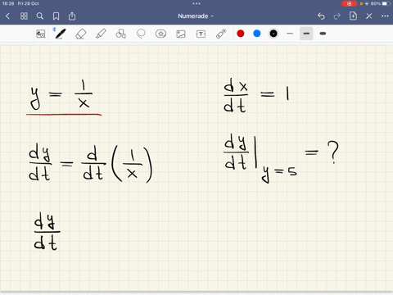Select the Lasso tool

[141, 34]
